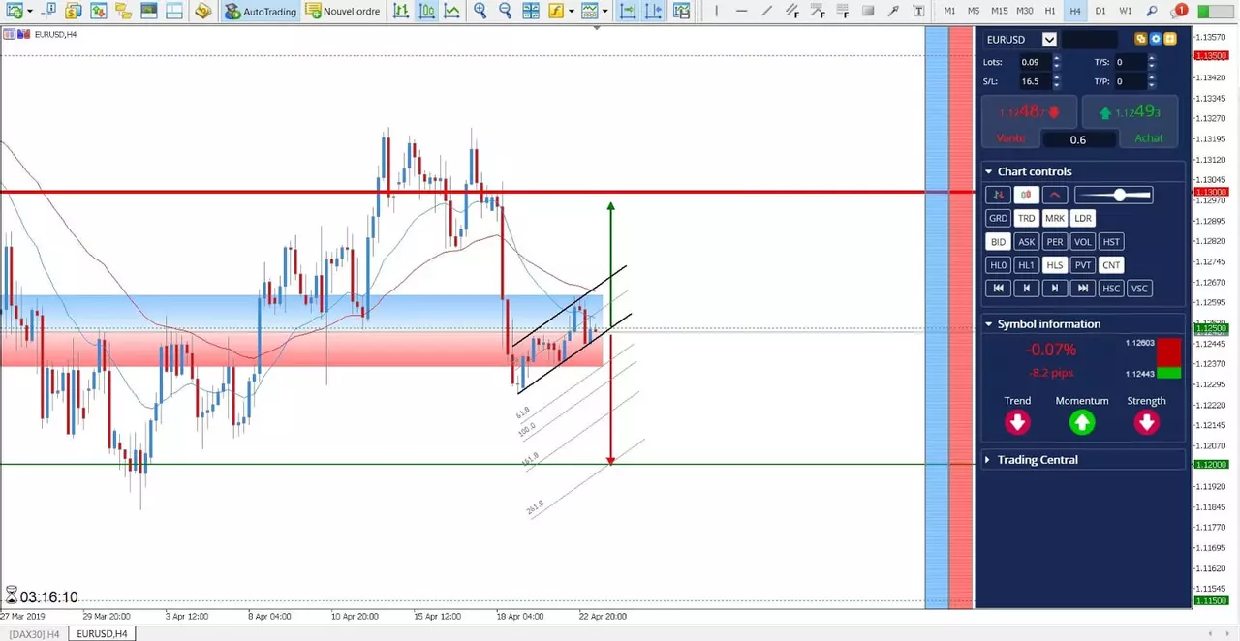This screenshot has height=641, width=1240.
Task: Open the notifications chat icon
Action: click(x=1178, y=11)
